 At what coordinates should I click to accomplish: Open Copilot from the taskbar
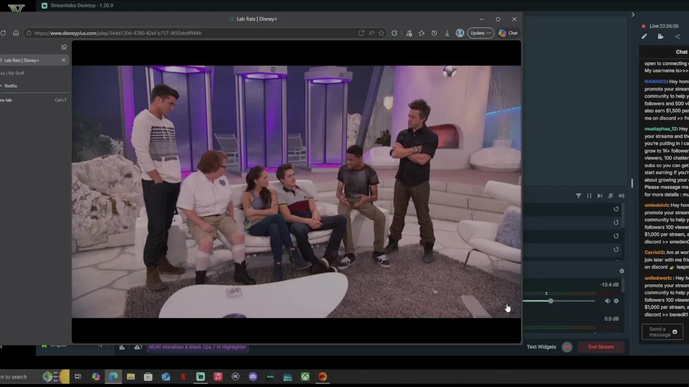pyautogui.click(x=96, y=377)
